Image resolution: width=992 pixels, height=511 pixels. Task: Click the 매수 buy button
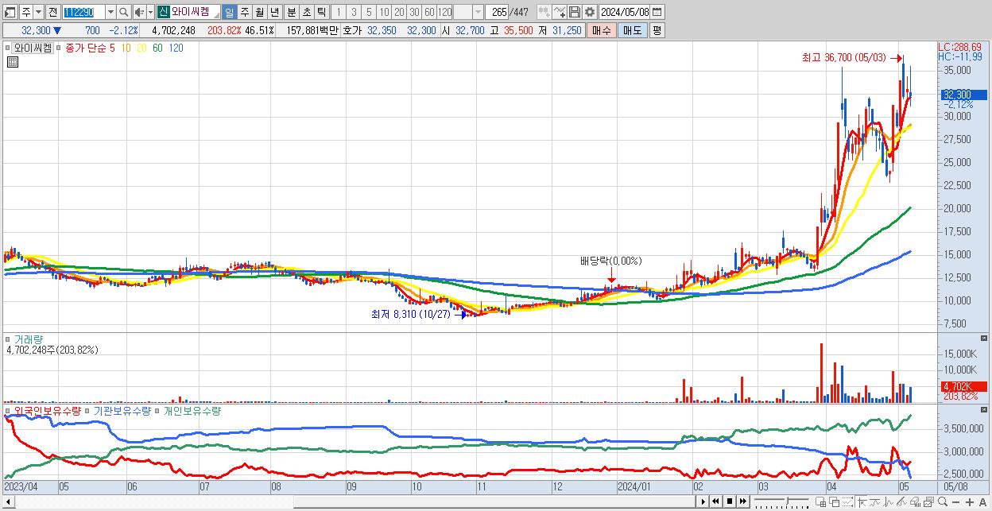point(602,30)
